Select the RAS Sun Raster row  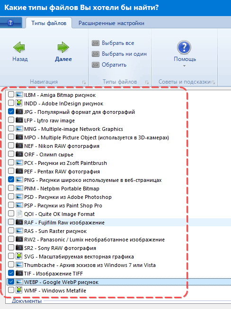[x=55, y=231]
